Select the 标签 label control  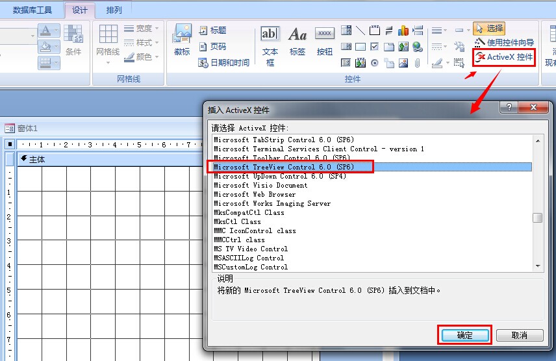297,42
